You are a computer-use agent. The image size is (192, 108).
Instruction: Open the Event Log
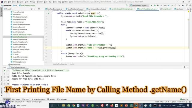click(x=184, y=99)
